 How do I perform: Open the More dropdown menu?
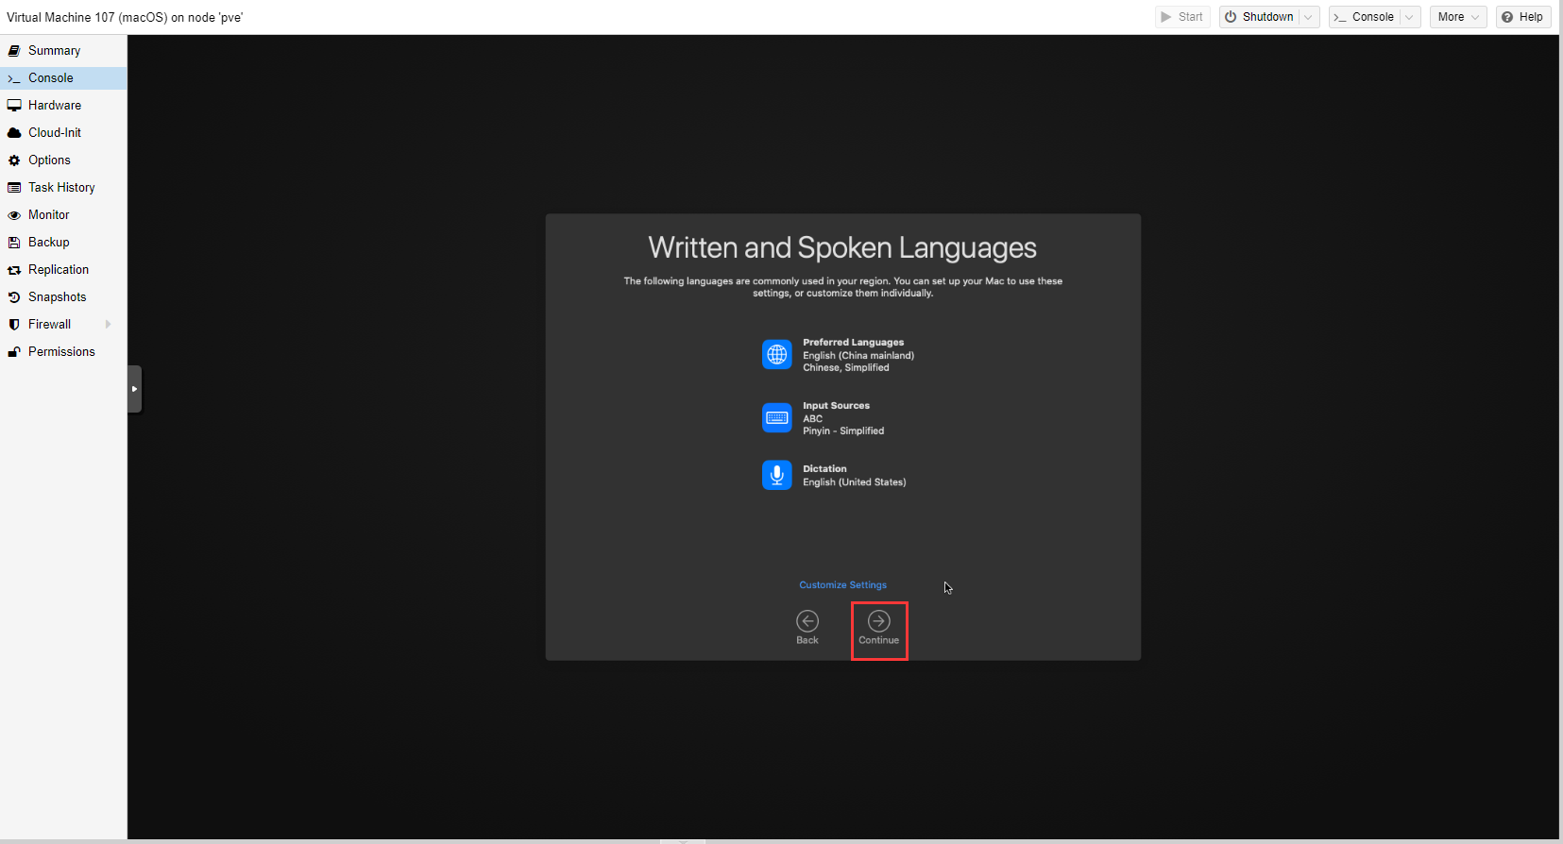[x=1457, y=17]
